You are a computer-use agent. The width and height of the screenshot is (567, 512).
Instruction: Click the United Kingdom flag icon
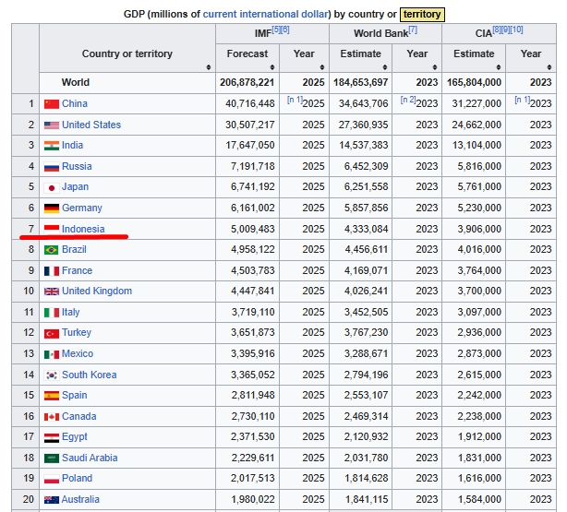tap(52, 292)
